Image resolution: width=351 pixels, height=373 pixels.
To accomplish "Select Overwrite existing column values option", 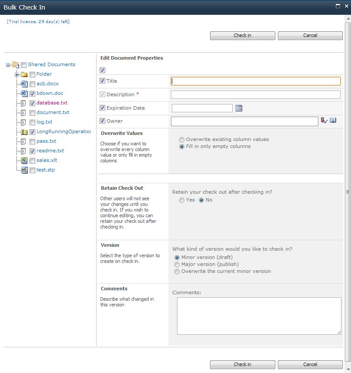I will tap(182, 140).
